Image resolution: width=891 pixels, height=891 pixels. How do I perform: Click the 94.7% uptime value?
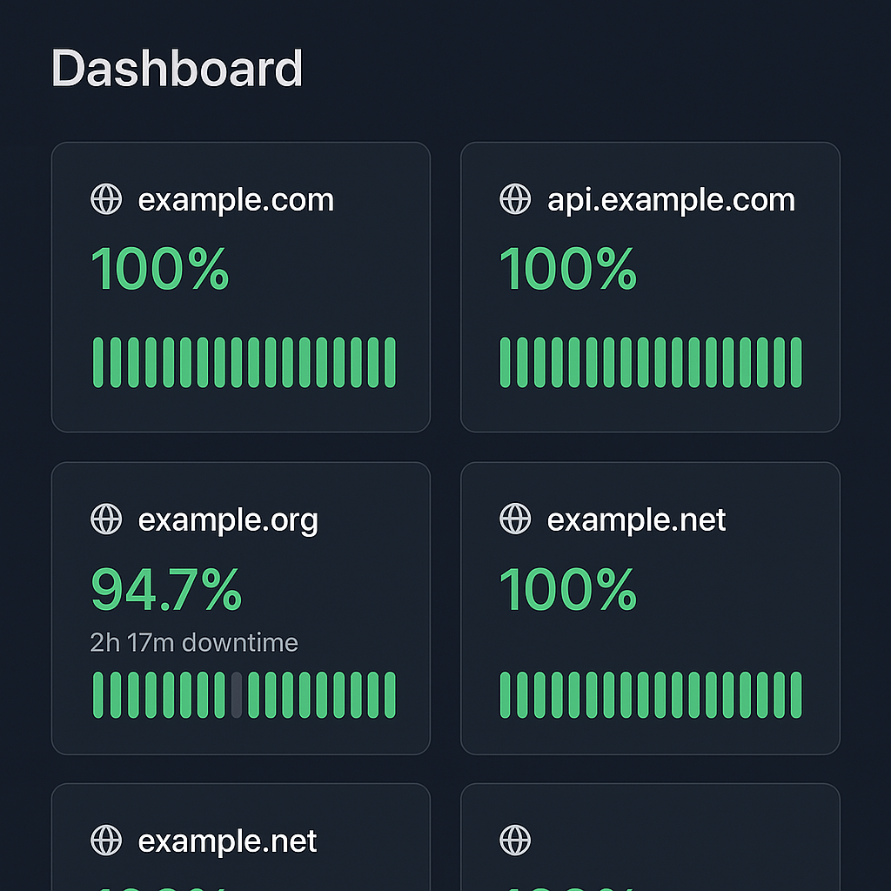pos(166,589)
